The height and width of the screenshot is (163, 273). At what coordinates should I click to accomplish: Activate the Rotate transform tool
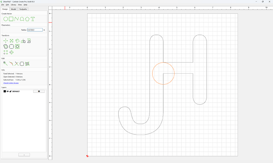17,41
